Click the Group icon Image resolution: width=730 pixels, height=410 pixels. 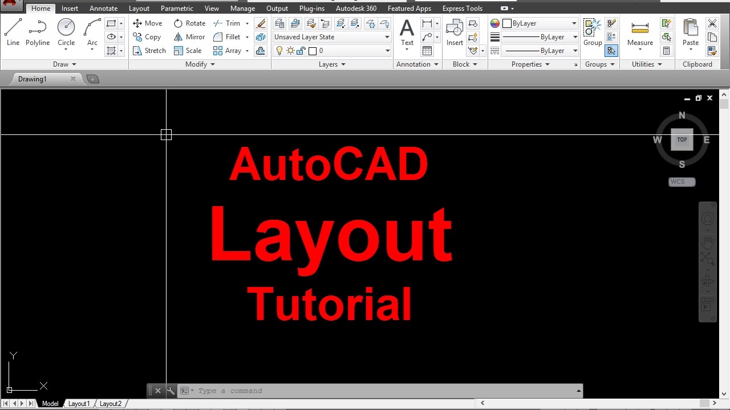pyautogui.click(x=593, y=32)
